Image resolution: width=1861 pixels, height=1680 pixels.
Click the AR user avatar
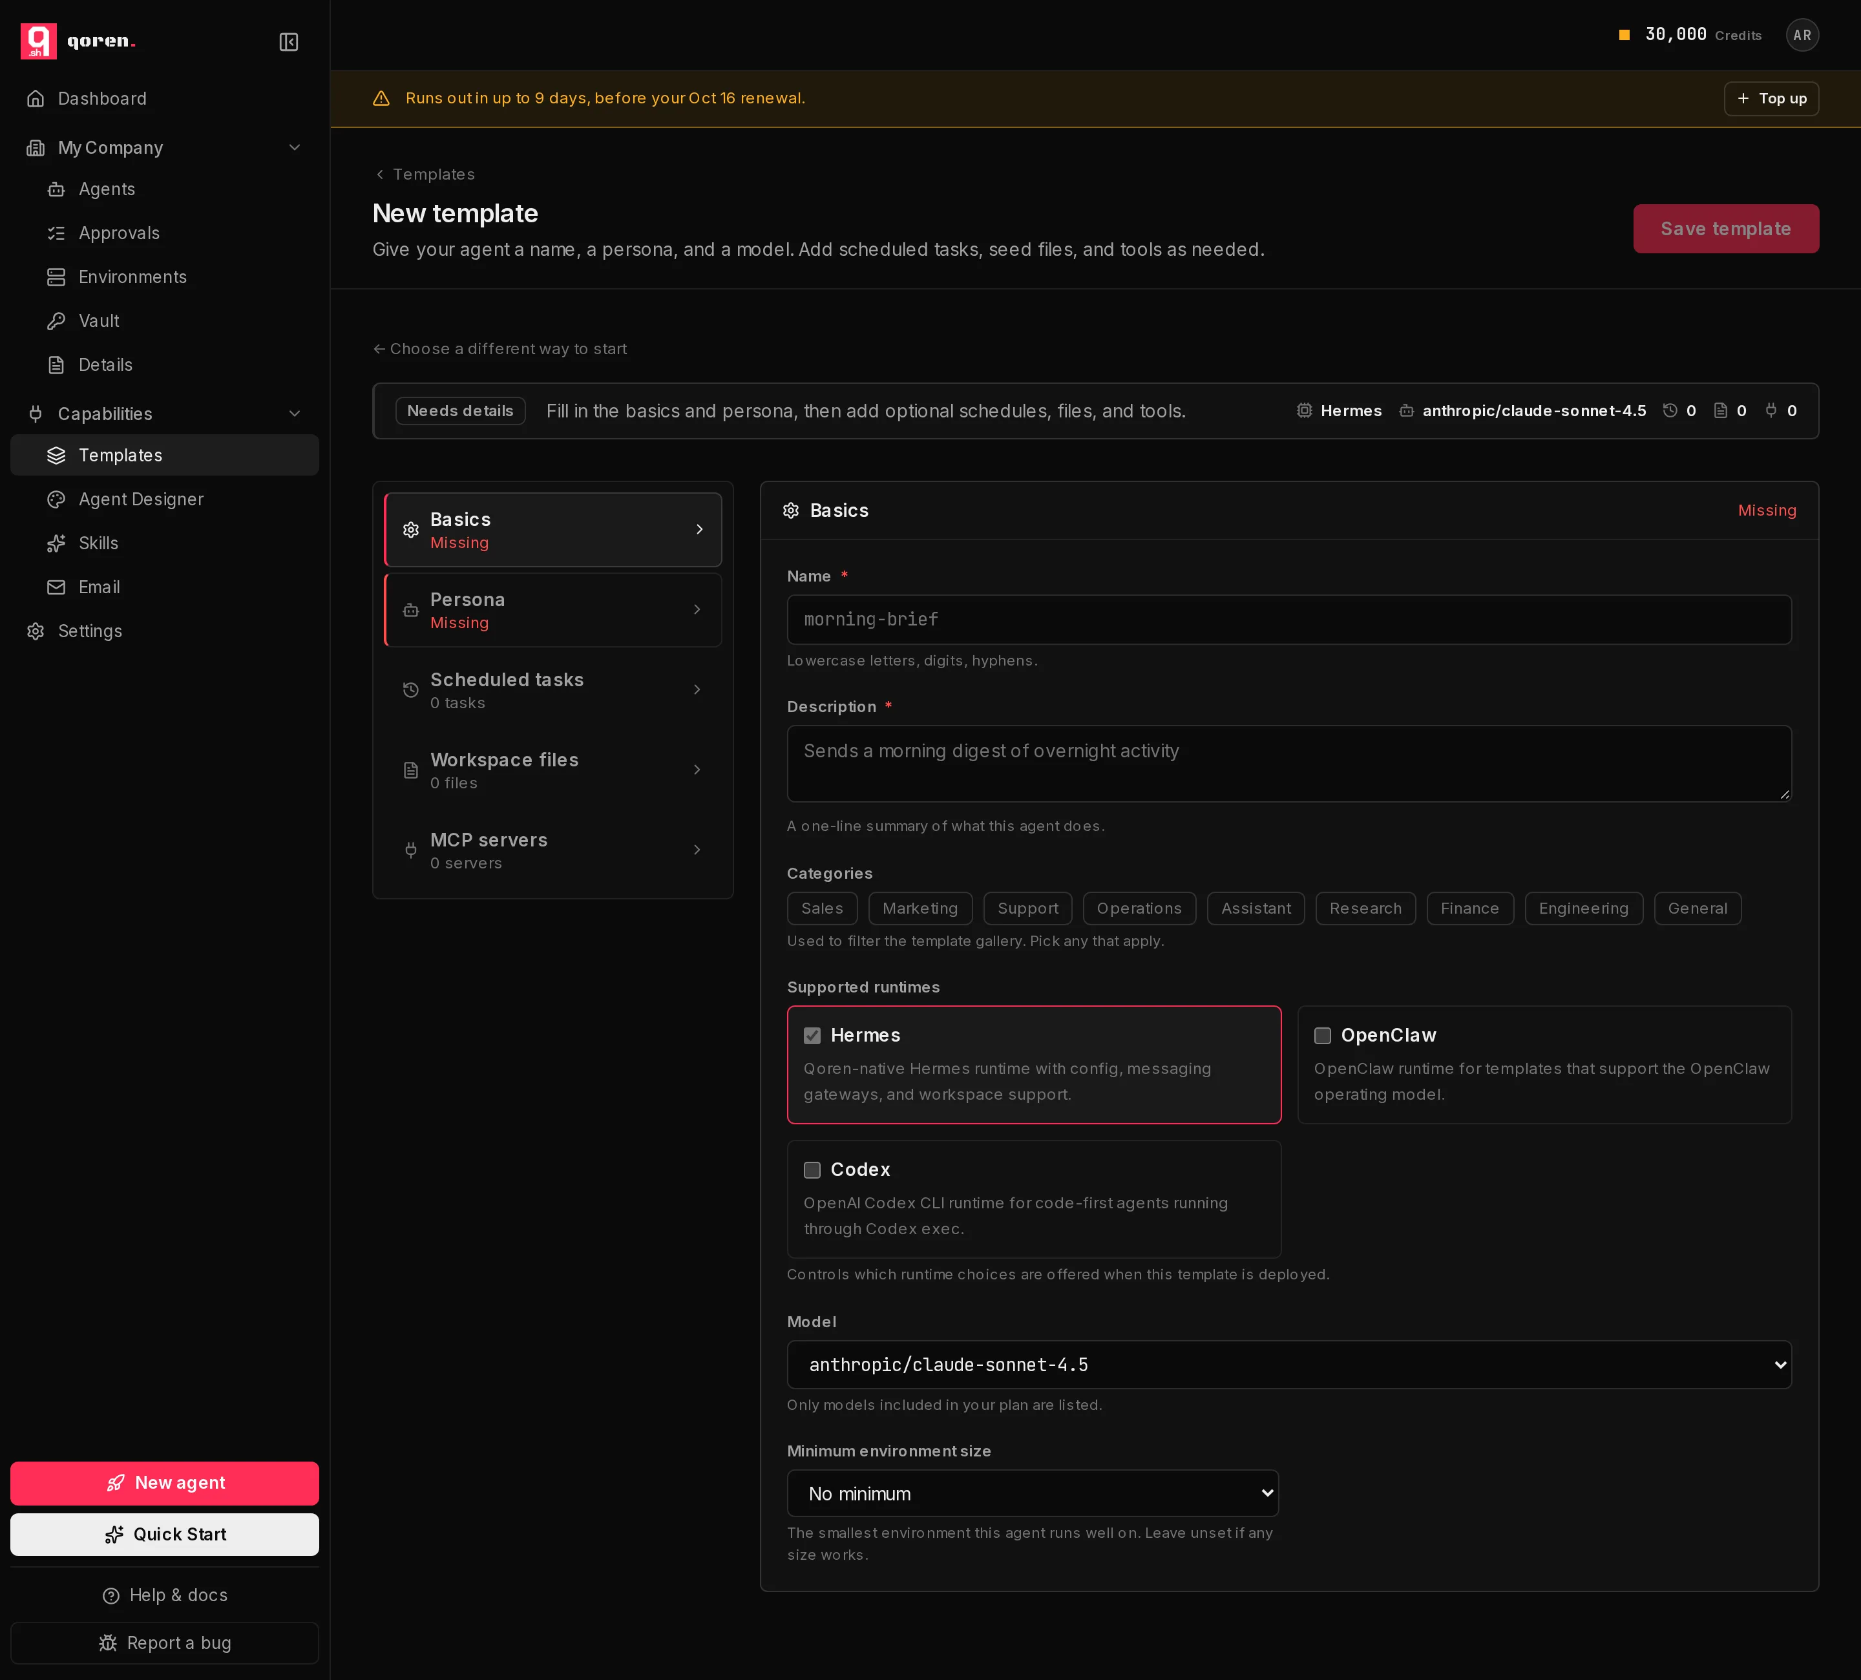pyautogui.click(x=1802, y=35)
